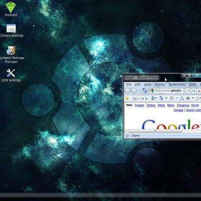The width and height of the screenshot is (201, 201).
Task: Open the Emerald desktop icon
Action: (11, 9)
